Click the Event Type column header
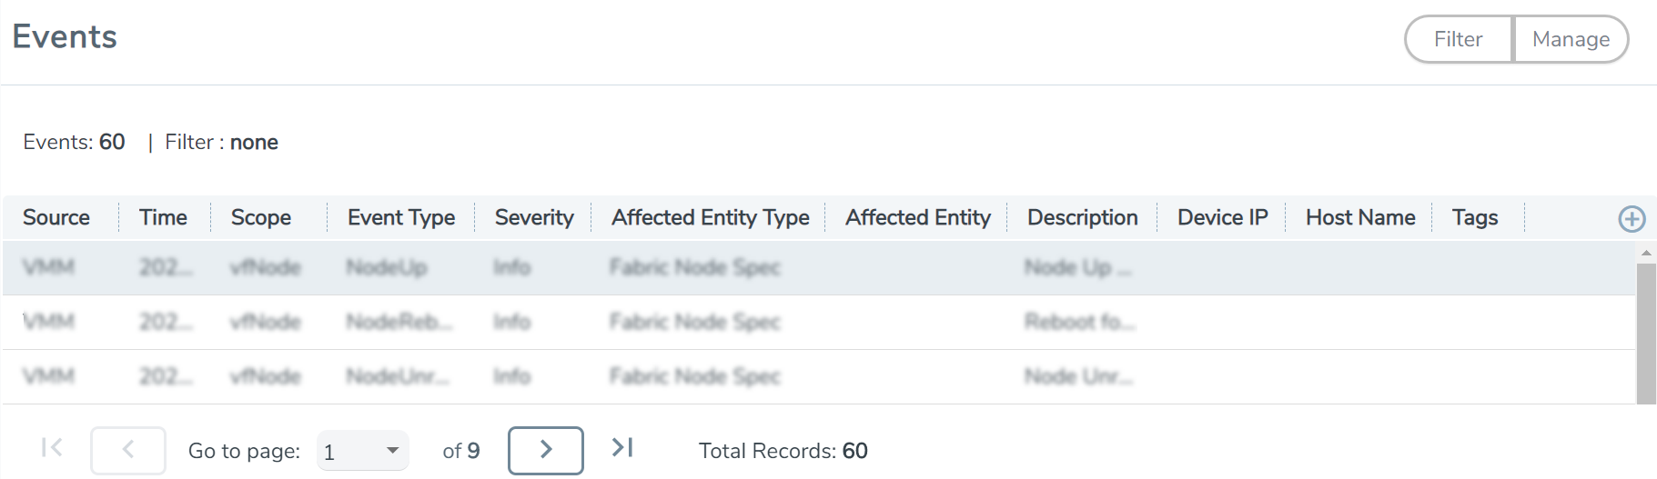Image resolution: width=1657 pixels, height=479 pixels. click(401, 217)
